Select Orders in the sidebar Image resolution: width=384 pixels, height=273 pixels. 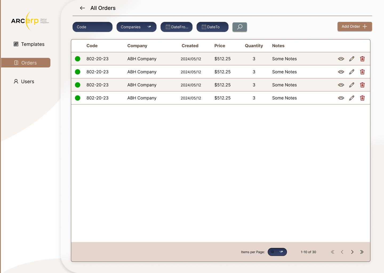pyautogui.click(x=26, y=63)
